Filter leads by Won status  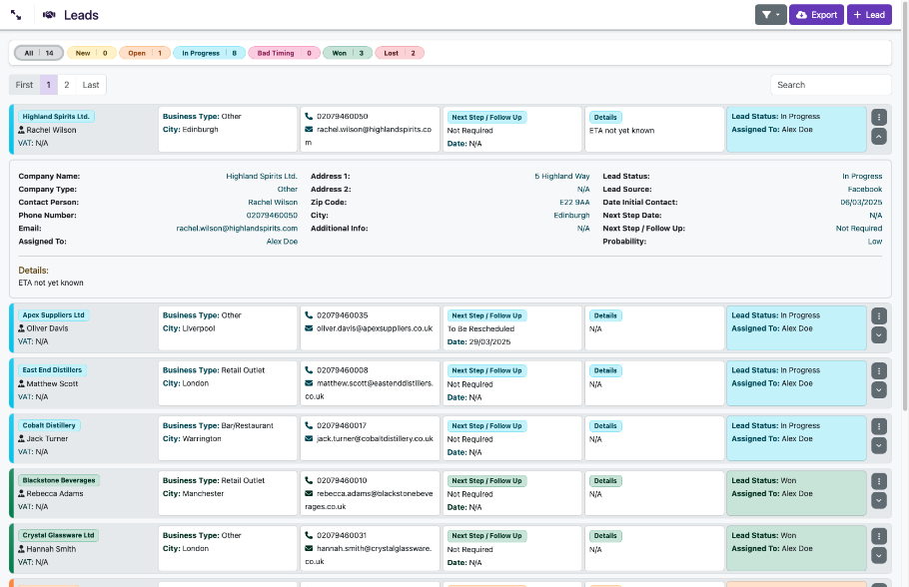(x=348, y=53)
